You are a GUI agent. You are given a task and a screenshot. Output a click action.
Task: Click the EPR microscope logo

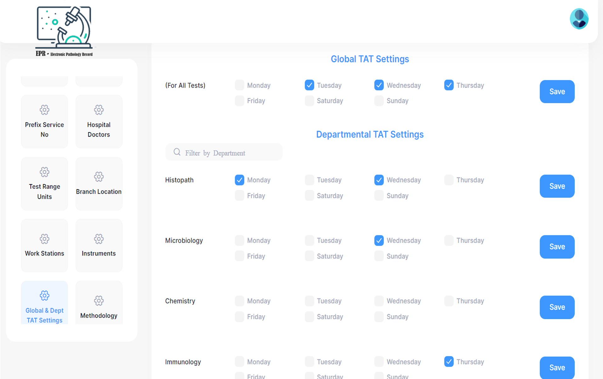64,31
